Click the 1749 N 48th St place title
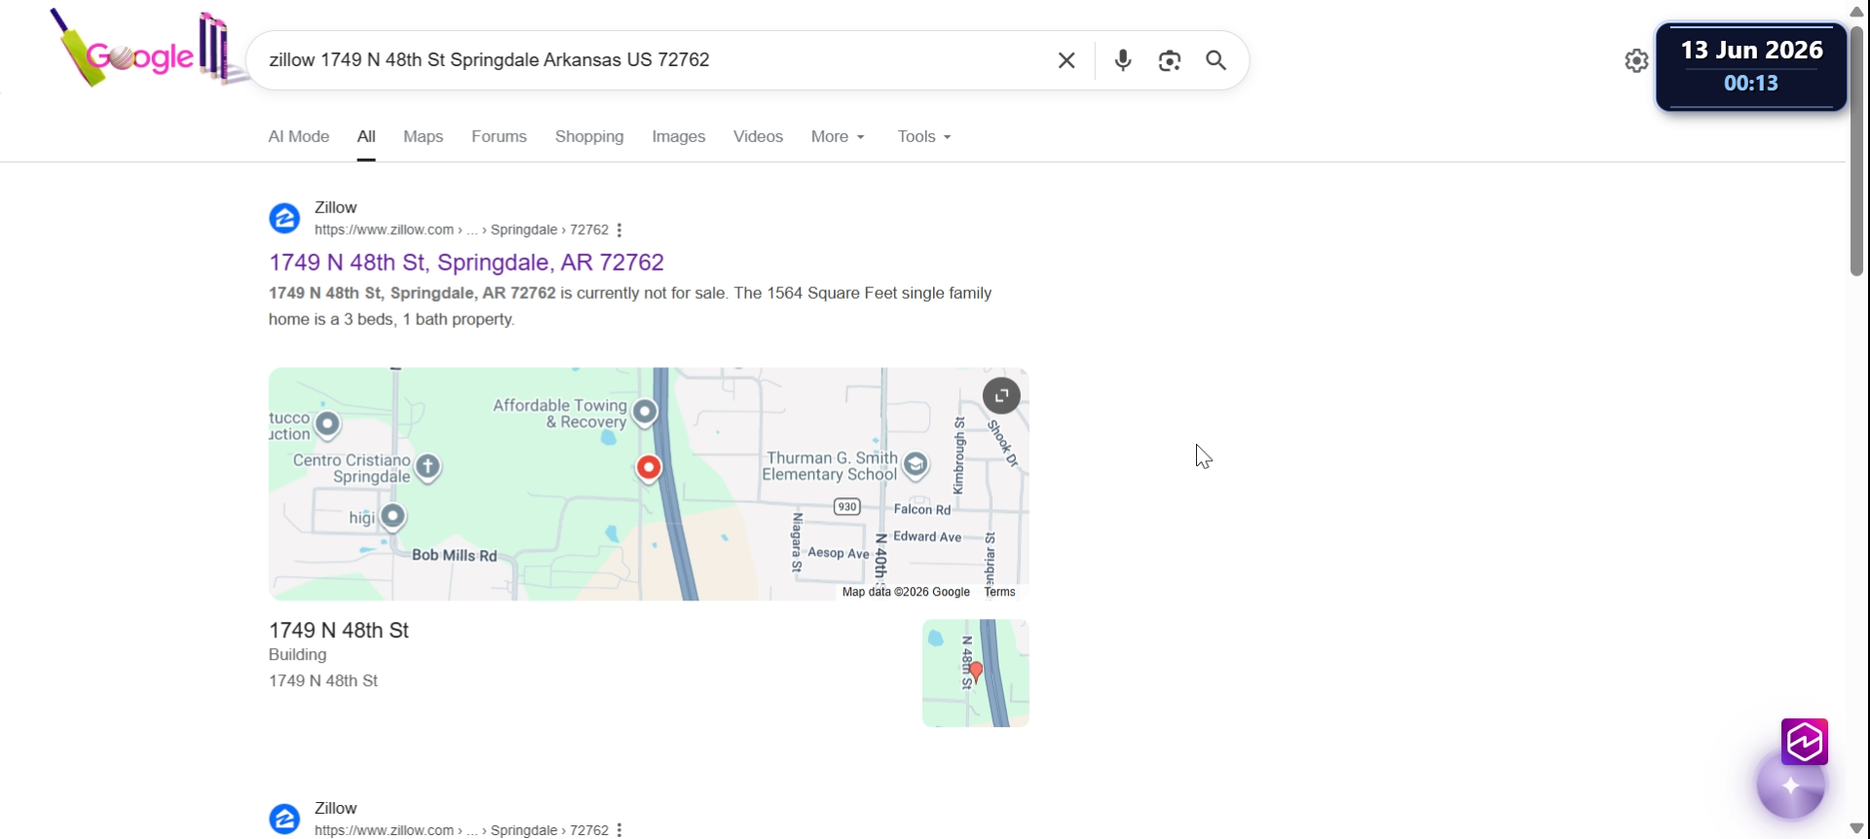This screenshot has width=1870, height=839. 339,630
